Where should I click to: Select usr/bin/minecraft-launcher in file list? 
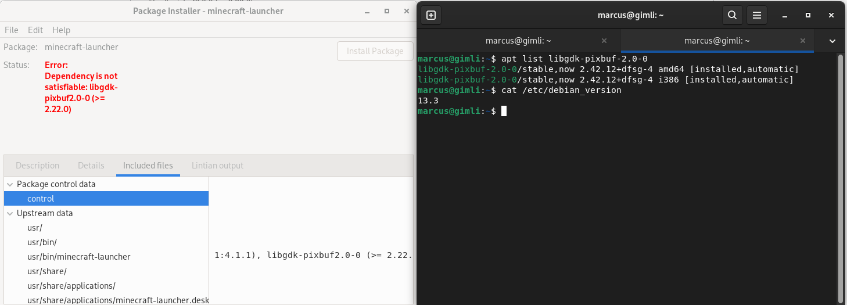pyautogui.click(x=79, y=257)
